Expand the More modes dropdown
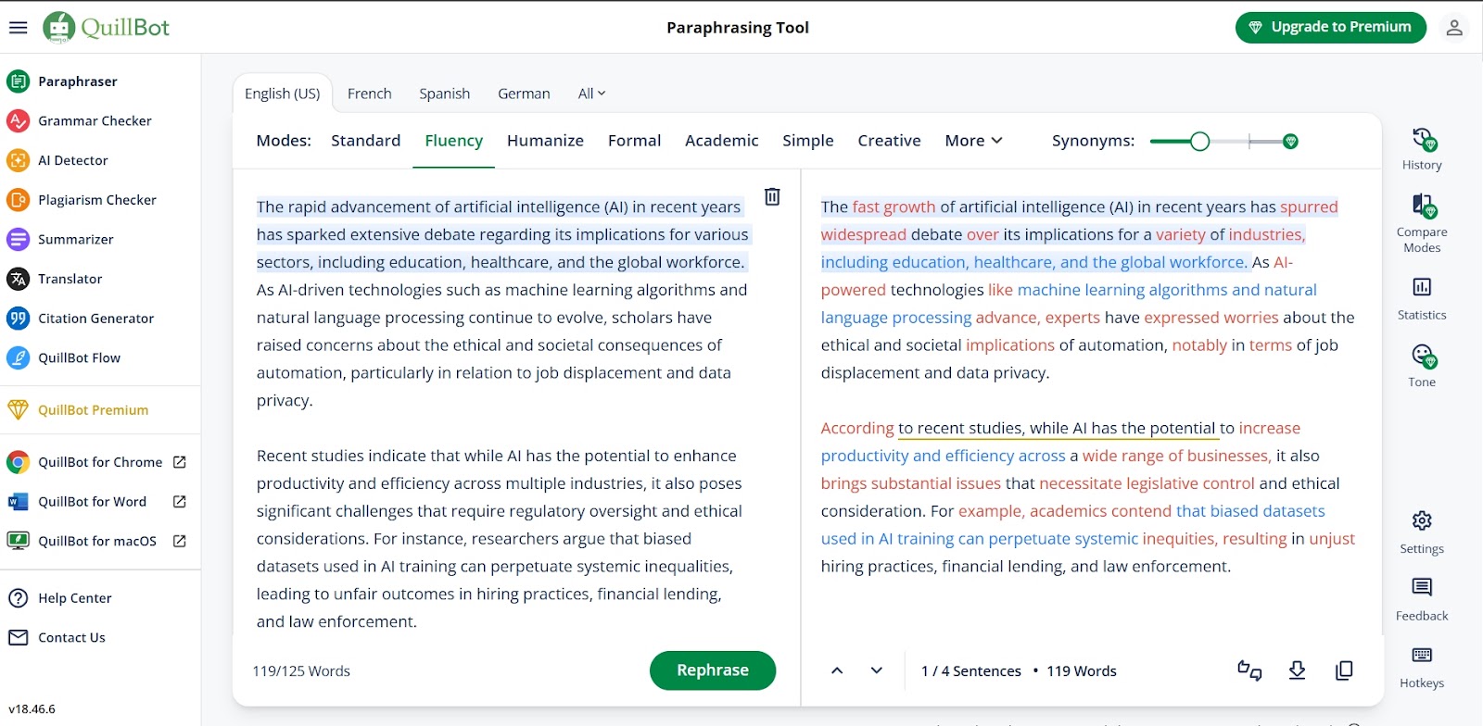This screenshot has width=1483, height=726. point(973,141)
